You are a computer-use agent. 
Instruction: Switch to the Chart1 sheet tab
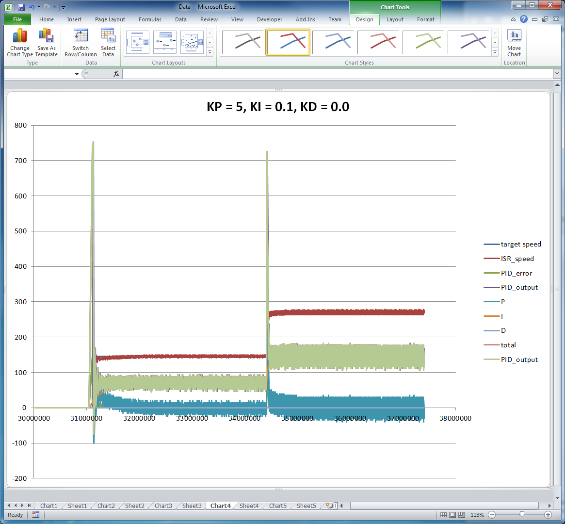point(48,506)
